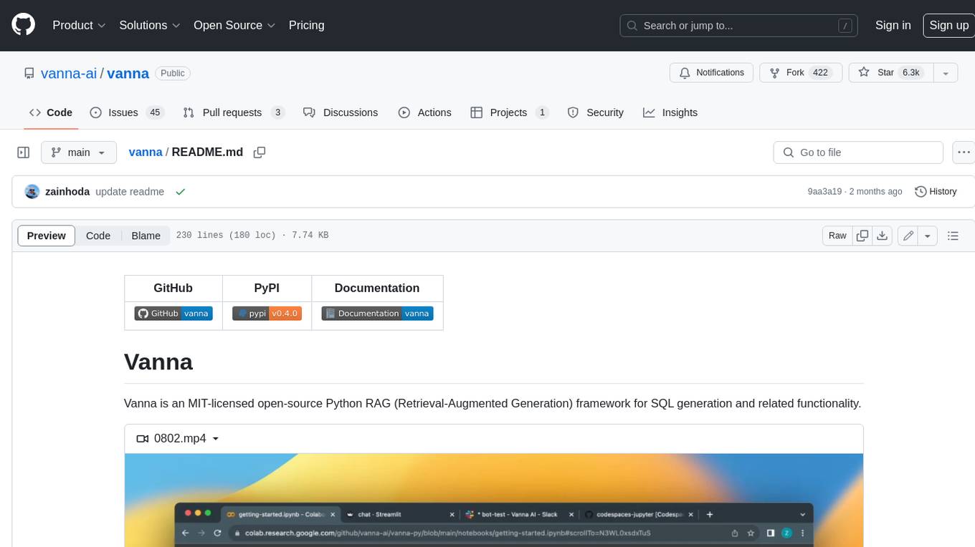The height and width of the screenshot is (547, 975).
Task: Click the zainhoda author name
Action: (67, 191)
